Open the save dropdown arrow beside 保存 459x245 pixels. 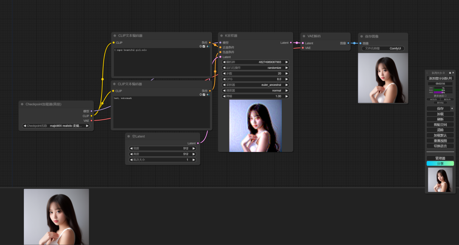[452, 108]
